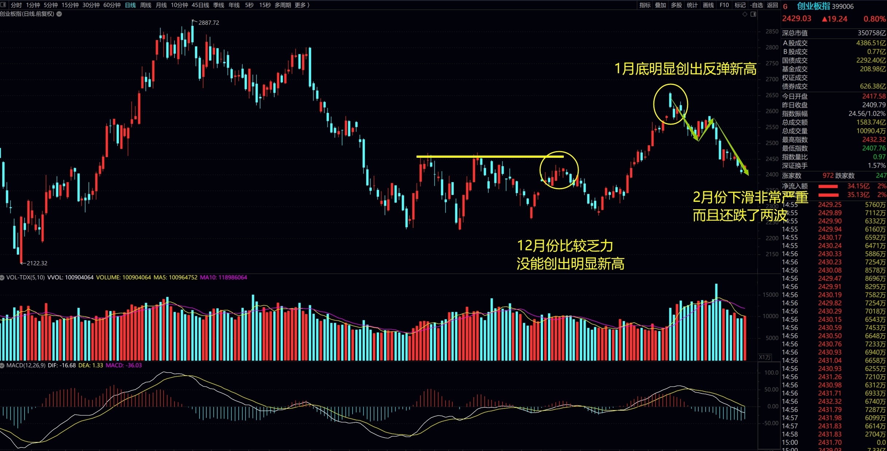The image size is (887, 451).
Task: Select the 45日线 period tab
Action: click(x=200, y=5)
